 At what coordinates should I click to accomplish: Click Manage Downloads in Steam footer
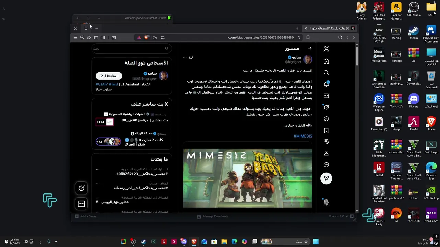pyautogui.click(x=212, y=216)
